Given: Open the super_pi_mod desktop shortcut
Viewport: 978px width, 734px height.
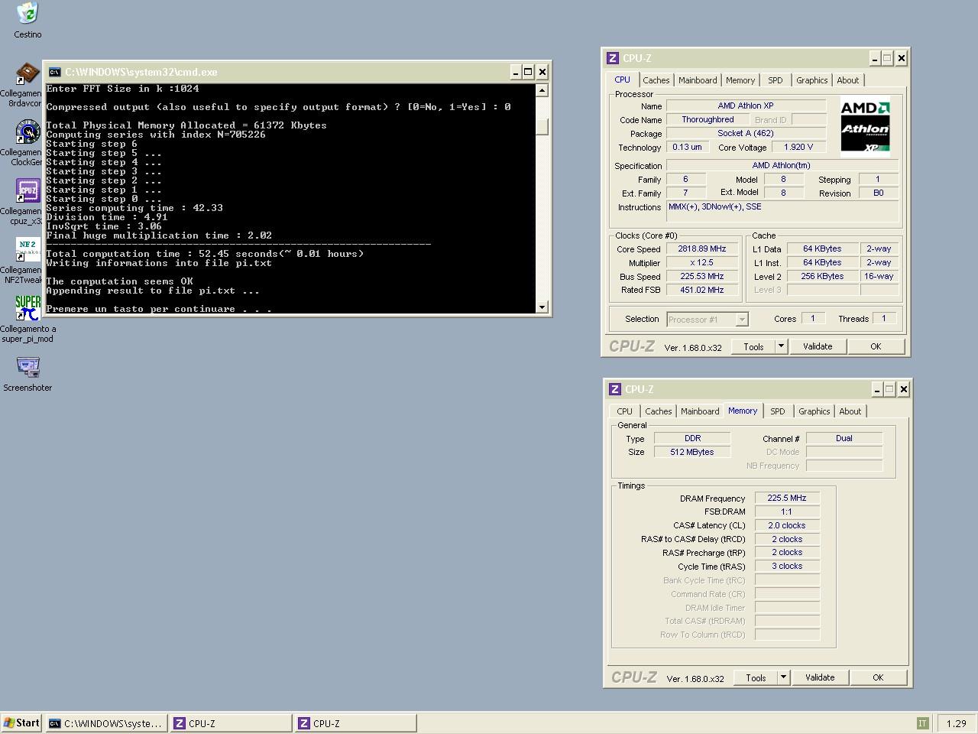Looking at the screenshot, I should (x=28, y=308).
